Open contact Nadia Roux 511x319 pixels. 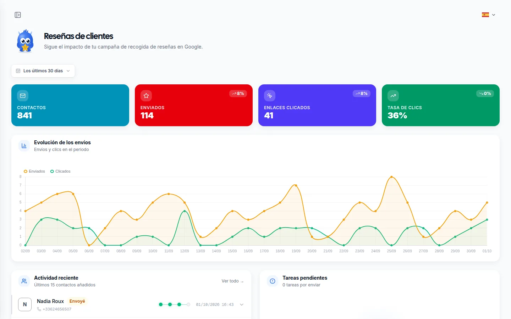point(50,301)
